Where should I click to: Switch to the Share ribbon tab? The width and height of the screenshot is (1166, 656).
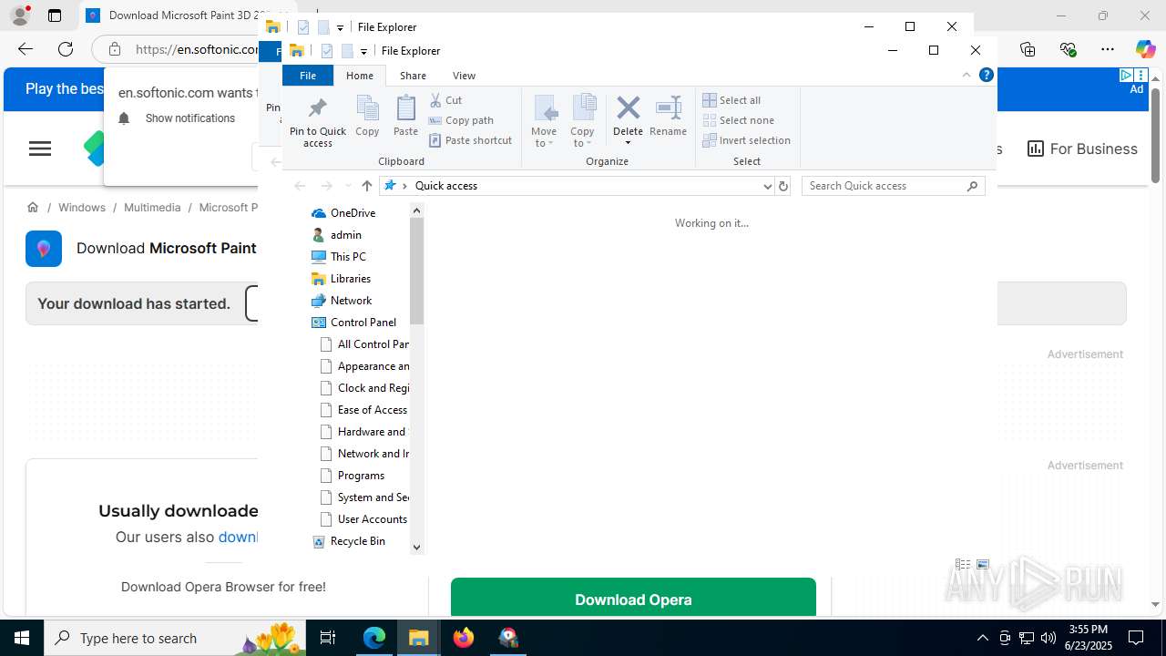pyautogui.click(x=413, y=76)
